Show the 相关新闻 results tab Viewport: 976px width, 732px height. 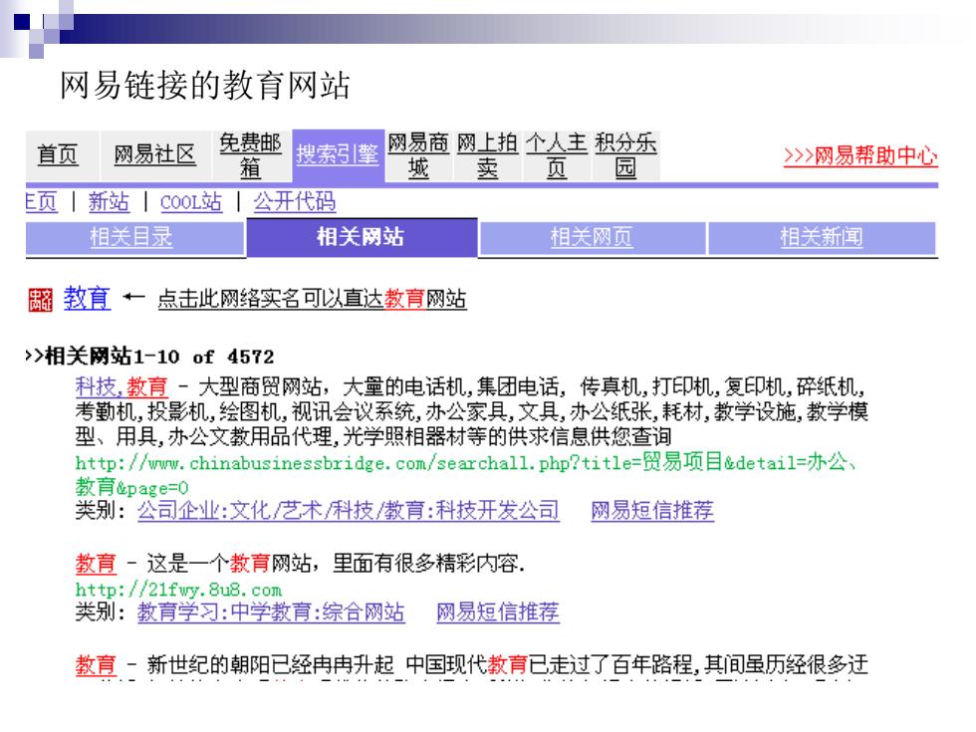pyautogui.click(x=822, y=237)
